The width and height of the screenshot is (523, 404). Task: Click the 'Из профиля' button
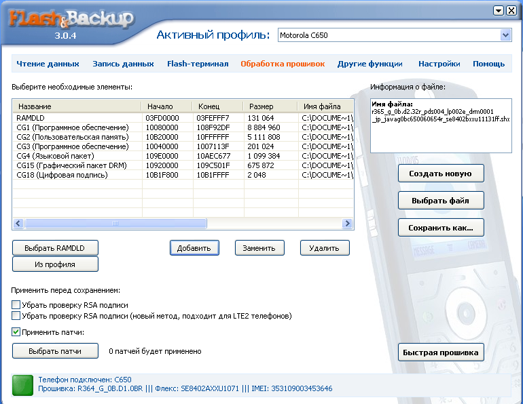pyautogui.click(x=55, y=264)
